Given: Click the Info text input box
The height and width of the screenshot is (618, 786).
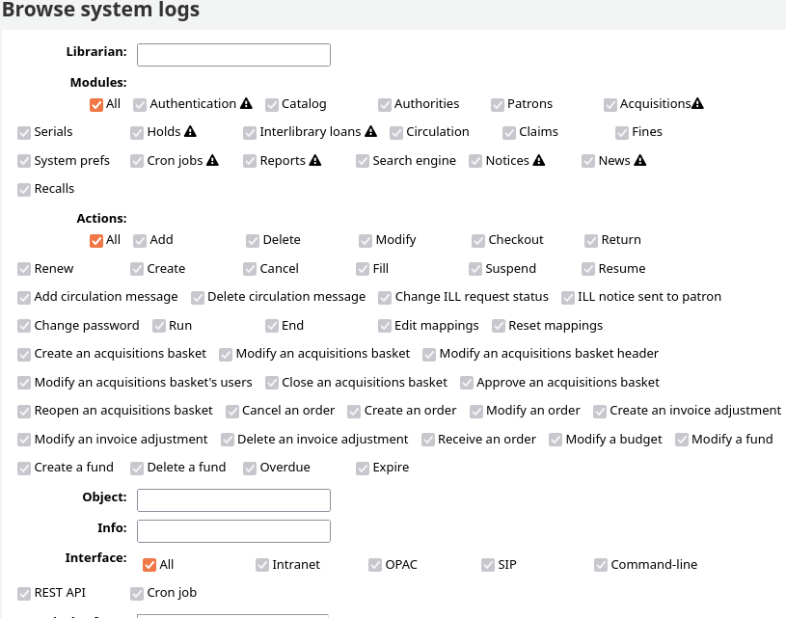Looking at the screenshot, I should click(233, 531).
